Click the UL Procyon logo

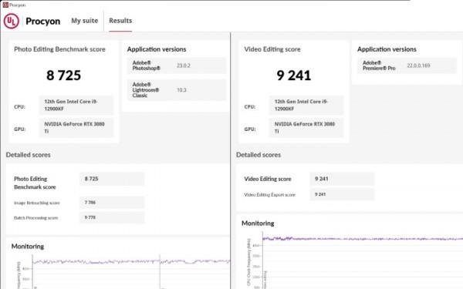[12, 21]
